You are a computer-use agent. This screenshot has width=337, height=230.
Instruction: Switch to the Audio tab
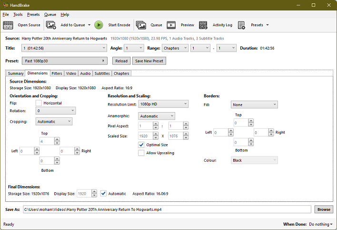(85, 73)
